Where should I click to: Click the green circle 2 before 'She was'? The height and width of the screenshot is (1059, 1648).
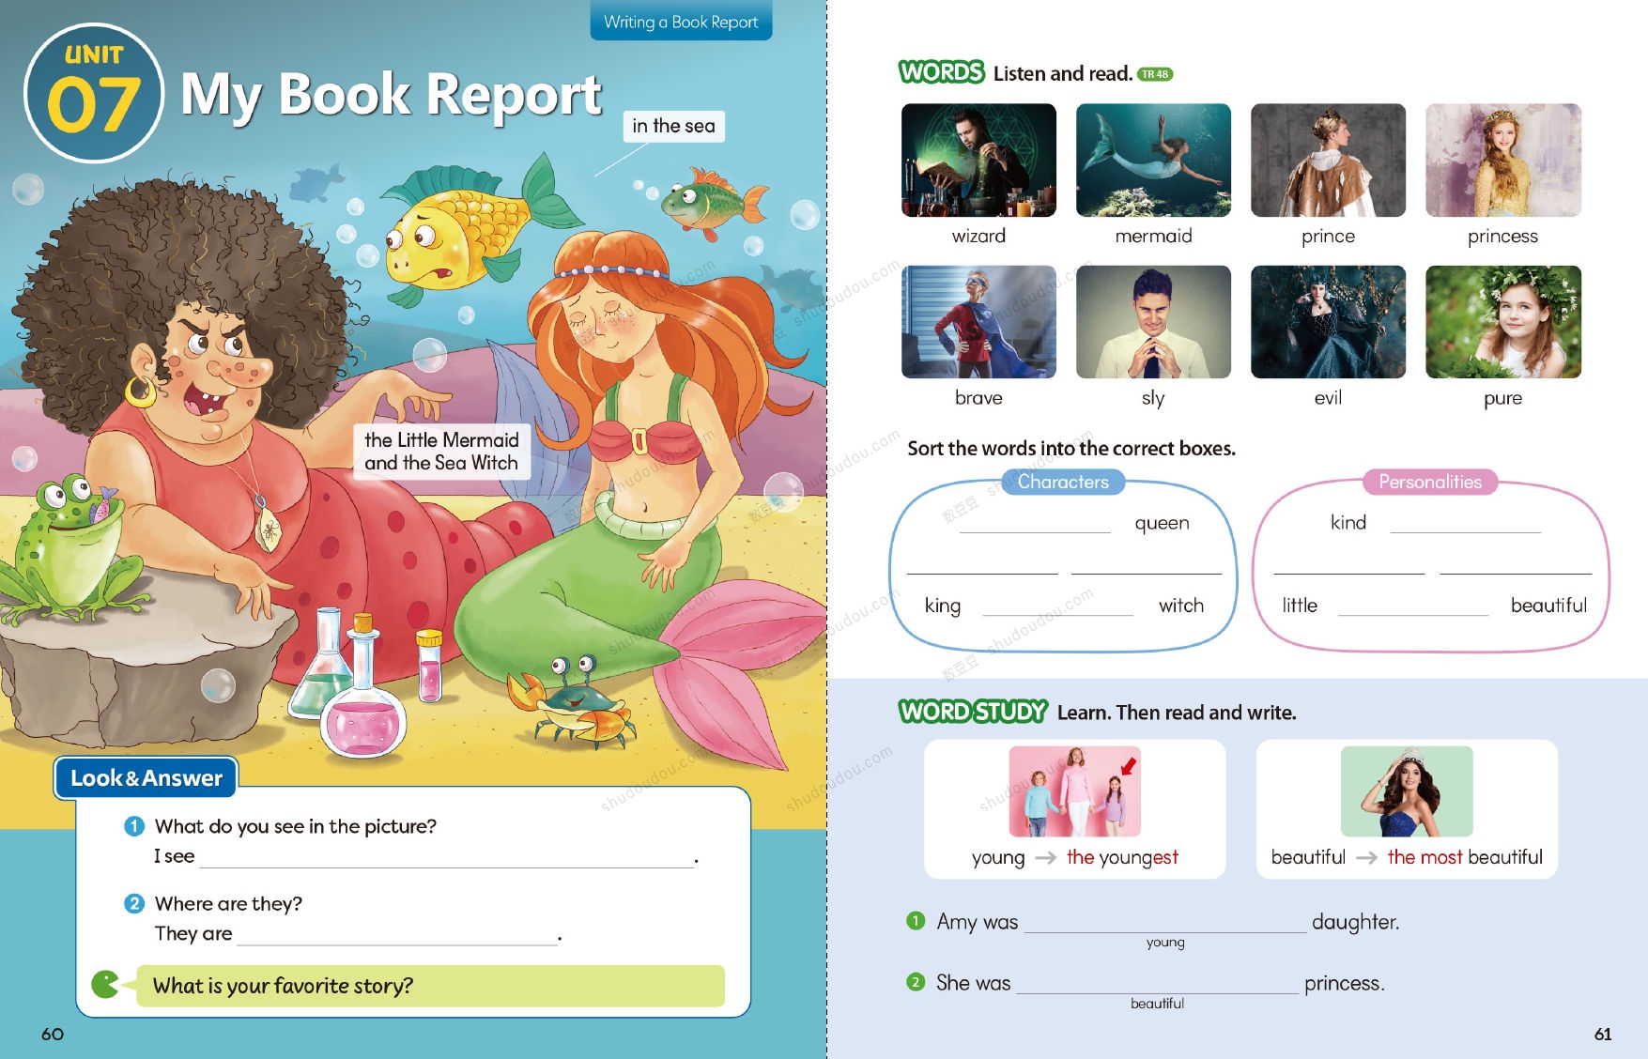pos(916,982)
